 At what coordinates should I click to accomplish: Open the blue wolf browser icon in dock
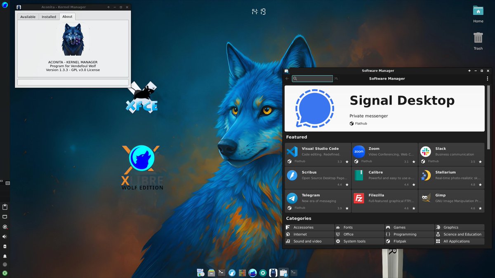pyautogui.click(x=232, y=272)
